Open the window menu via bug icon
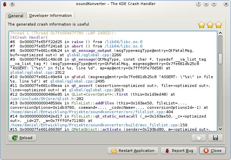The width and height of the screenshot is (231, 160). click(4, 4)
